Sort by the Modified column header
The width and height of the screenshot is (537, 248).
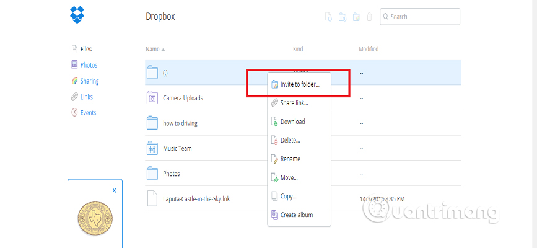(x=369, y=50)
